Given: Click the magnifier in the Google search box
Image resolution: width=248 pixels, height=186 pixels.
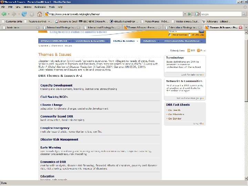Looking at the screenshot, I should pos(244,14).
